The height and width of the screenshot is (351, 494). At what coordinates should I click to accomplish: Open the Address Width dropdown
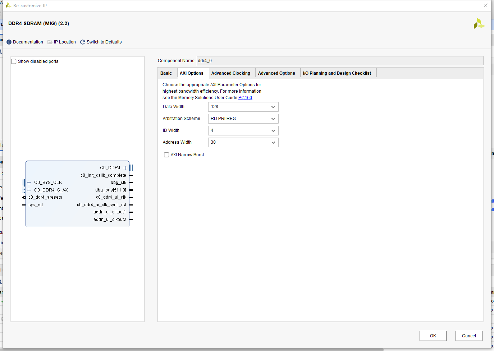point(243,142)
